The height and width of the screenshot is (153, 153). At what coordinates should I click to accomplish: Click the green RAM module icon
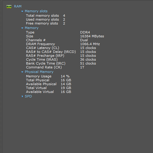tap(9, 7)
